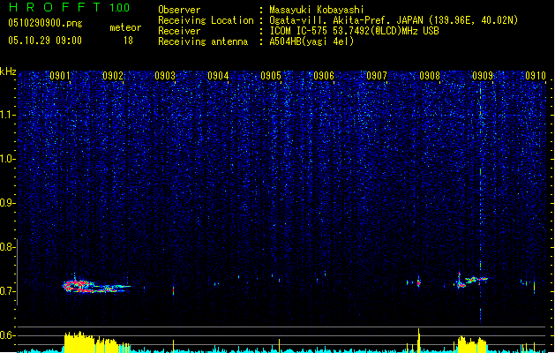
Task: Click the 0.9 kHz axis label
Action: 8,203
